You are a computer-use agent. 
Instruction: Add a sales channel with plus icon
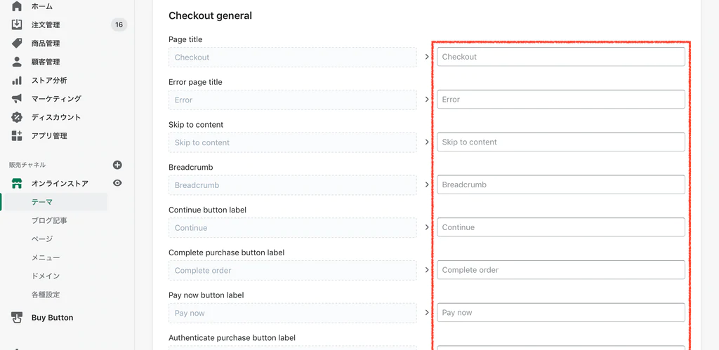pyautogui.click(x=117, y=165)
